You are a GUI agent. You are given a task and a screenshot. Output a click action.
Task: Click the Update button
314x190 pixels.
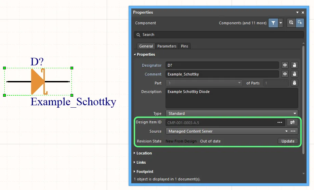pyautogui.click(x=288, y=141)
